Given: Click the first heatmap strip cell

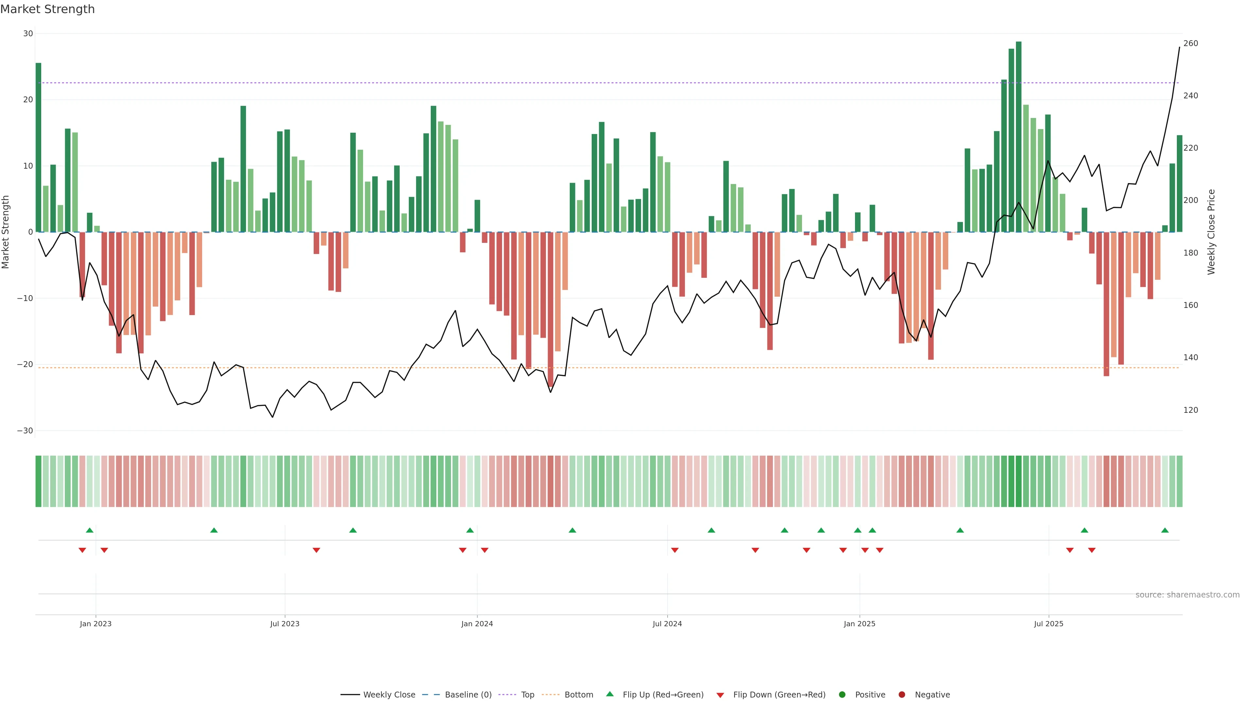Looking at the screenshot, I should (39, 481).
